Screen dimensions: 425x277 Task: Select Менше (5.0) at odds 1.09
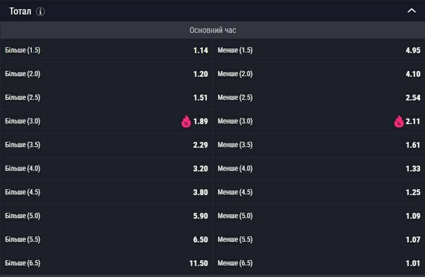[319, 216]
